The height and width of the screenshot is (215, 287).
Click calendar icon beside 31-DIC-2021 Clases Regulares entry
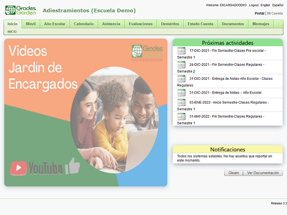181,79
